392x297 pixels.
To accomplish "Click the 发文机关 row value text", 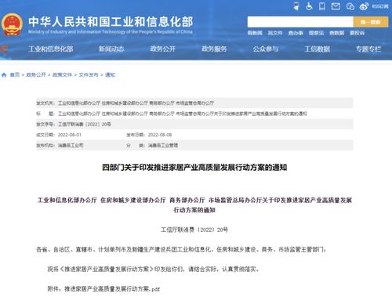I will 136,103.
